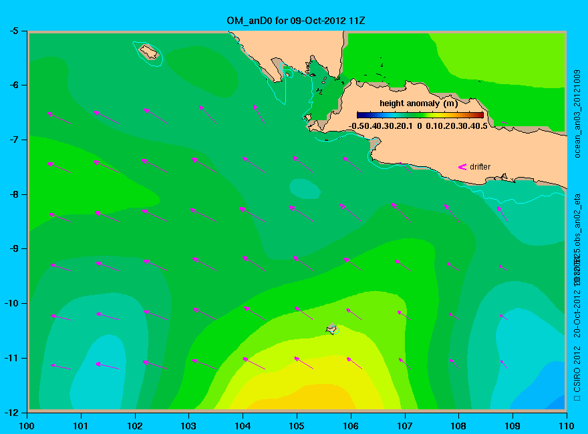The height and width of the screenshot is (434, 588).
Task: Click the small square symbol before CSIRO
Action: click(x=577, y=398)
